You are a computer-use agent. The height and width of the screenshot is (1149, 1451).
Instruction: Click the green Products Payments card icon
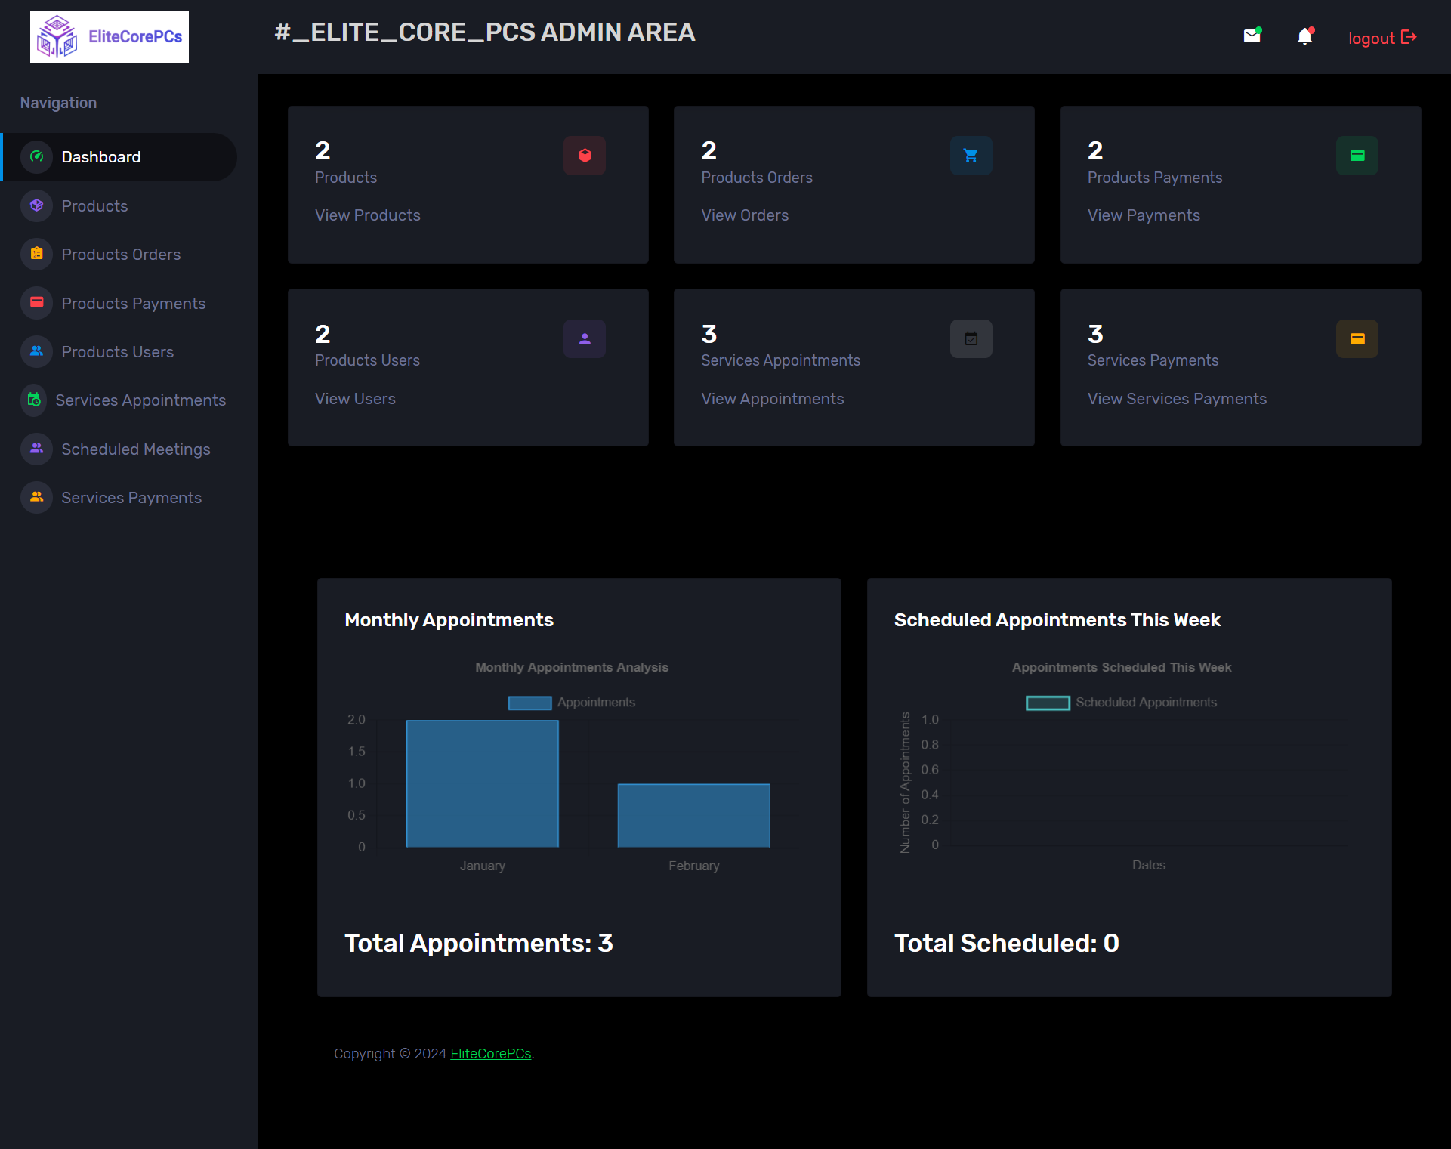[1357, 156]
